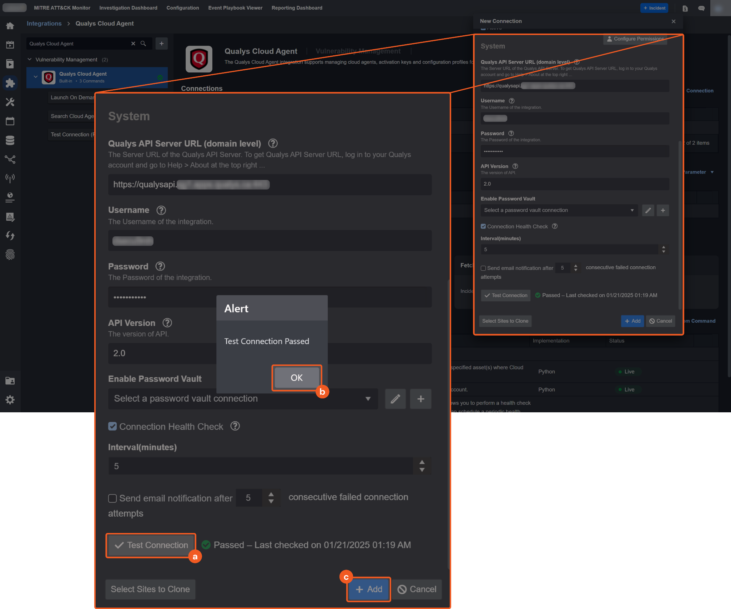Viewport: 731px width, 609px height.
Task: Uncheck the Connection Health Check checkbox
Action: click(x=112, y=426)
